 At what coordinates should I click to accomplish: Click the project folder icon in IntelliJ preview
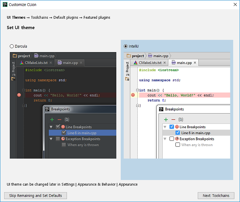click(x=129, y=56)
